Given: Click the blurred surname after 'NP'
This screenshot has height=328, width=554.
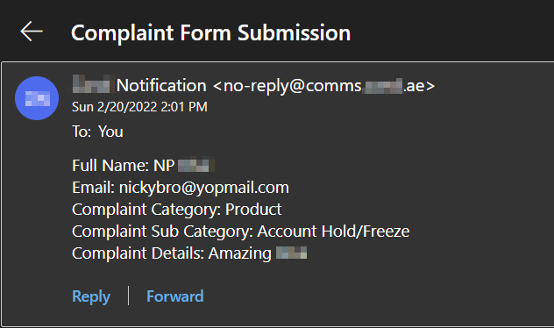Looking at the screenshot, I should click(x=196, y=165).
